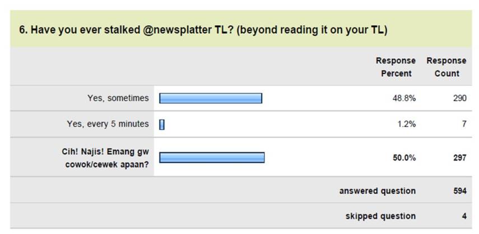This screenshot has height=234, width=479.
Task: Click the Response Count column header
Action: coord(446,67)
